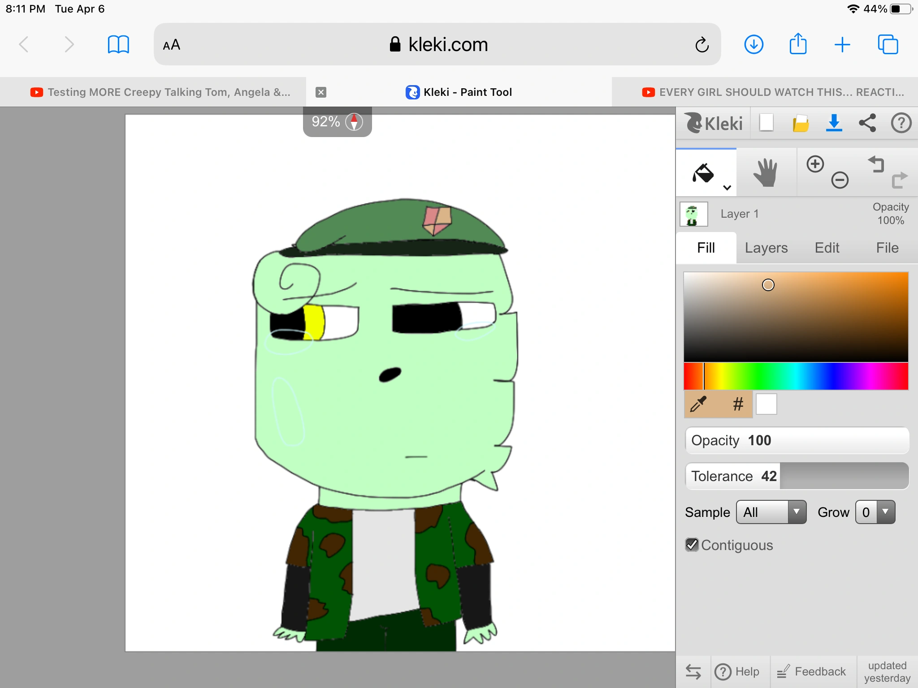Save the drawing with the download icon
This screenshot has height=688, width=918.
pos(834,123)
